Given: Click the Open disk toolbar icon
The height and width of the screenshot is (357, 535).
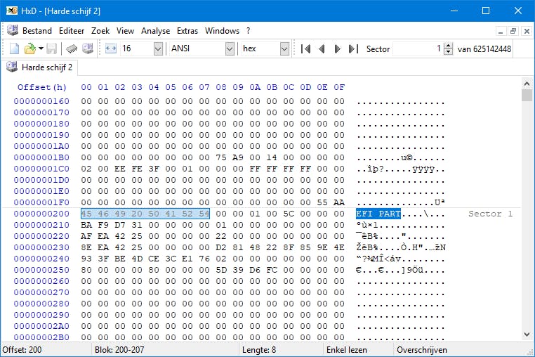Looking at the screenshot, I should point(88,48).
